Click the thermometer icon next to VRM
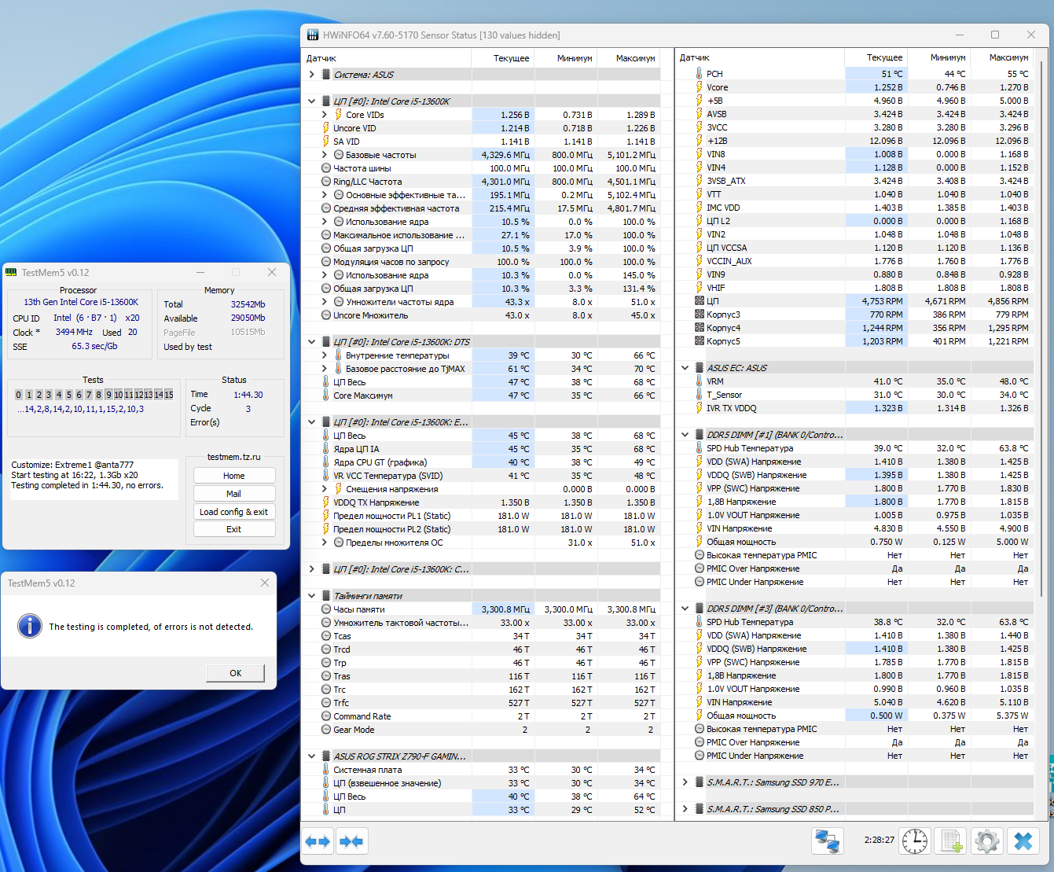The width and height of the screenshot is (1054, 872). click(x=700, y=381)
